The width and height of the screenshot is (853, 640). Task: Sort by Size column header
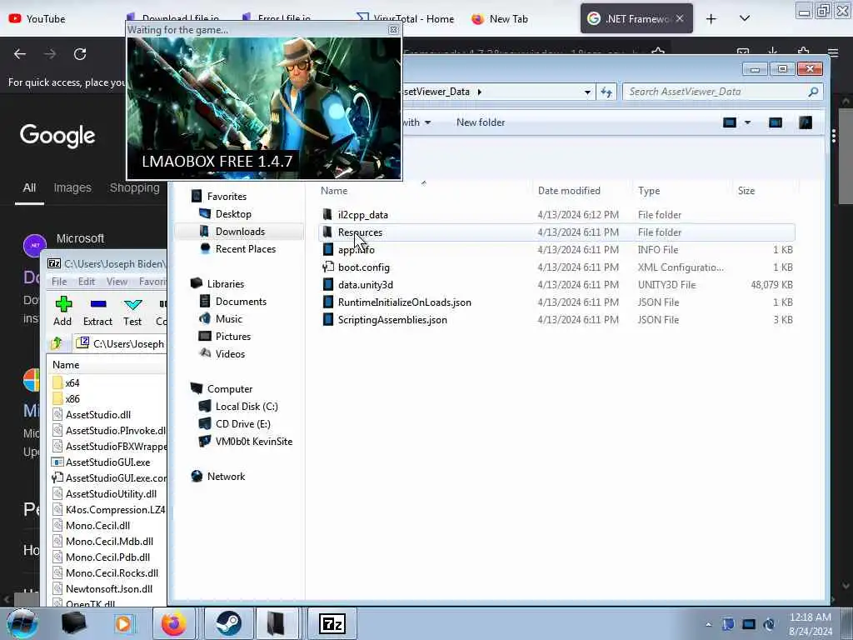(x=746, y=191)
